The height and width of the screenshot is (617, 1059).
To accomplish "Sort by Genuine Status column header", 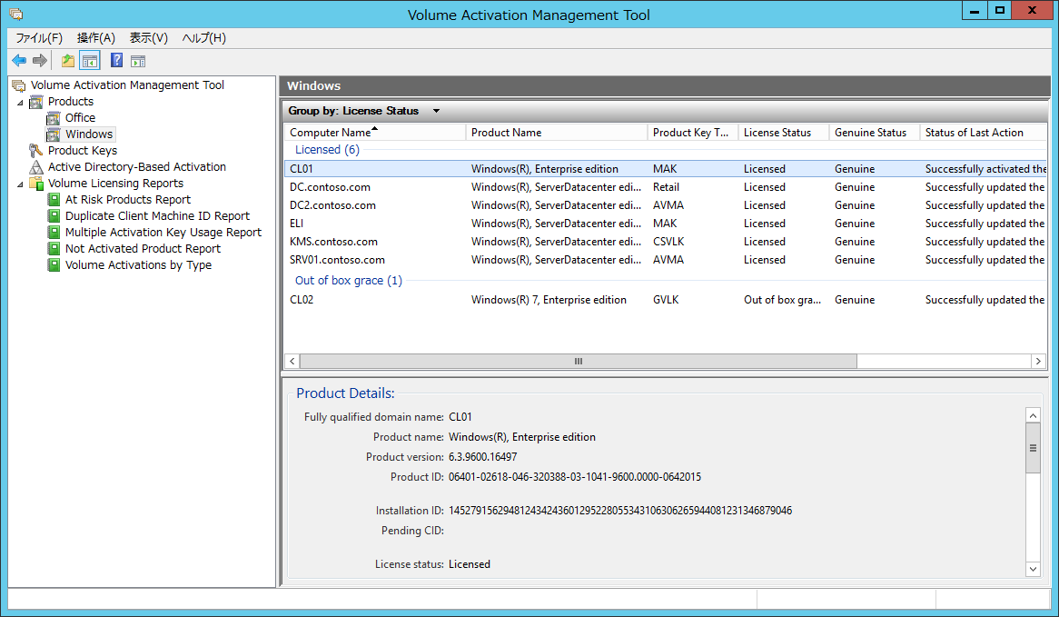I will click(x=875, y=133).
